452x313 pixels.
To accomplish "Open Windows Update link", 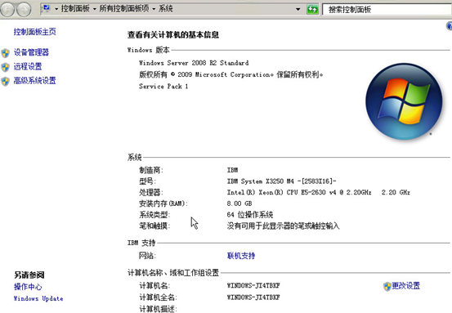I will pyautogui.click(x=38, y=298).
